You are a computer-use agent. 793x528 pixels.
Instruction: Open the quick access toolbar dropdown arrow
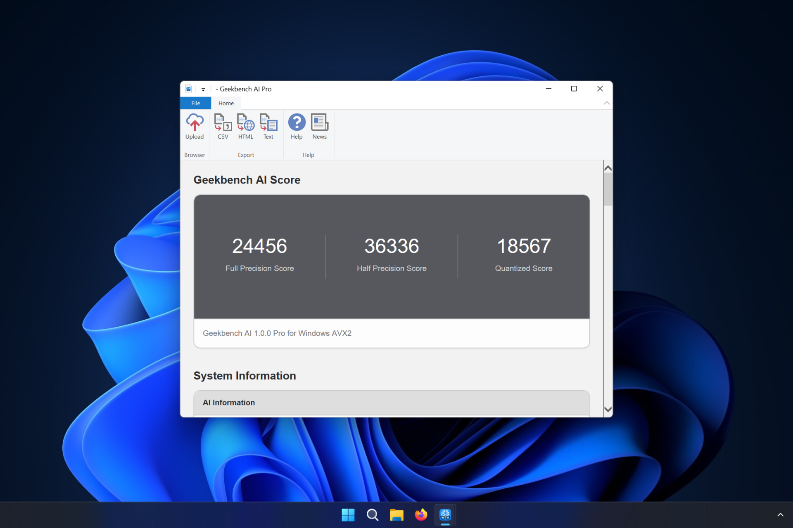(203, 89)
